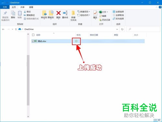Minimize the OneDrive window
The width and height of the screenshot is (162, 122).
coord(142,3)
